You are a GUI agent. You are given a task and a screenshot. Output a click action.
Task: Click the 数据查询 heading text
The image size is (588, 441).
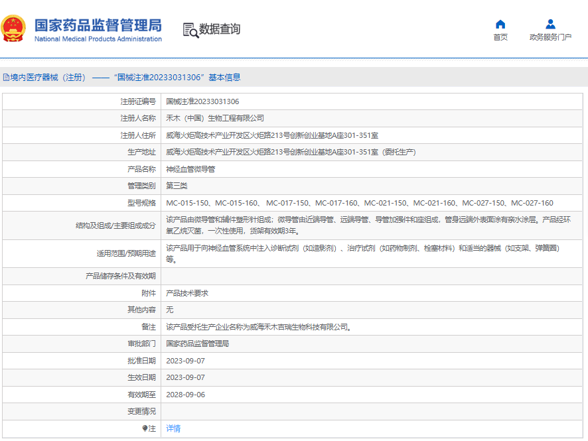[x=220, y=29]
